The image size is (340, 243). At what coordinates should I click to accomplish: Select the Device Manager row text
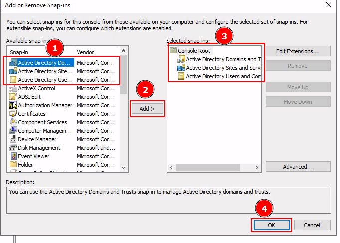(37, 139)
